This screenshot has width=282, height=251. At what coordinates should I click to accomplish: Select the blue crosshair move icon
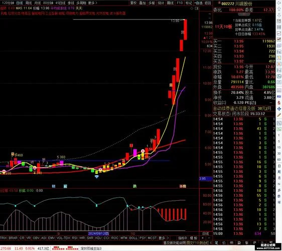279,109
